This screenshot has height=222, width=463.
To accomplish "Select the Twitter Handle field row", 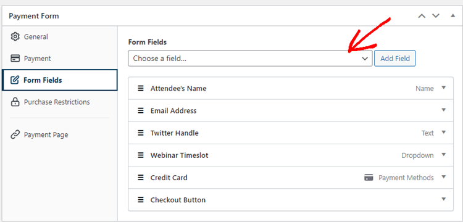I will pos(291,133).
